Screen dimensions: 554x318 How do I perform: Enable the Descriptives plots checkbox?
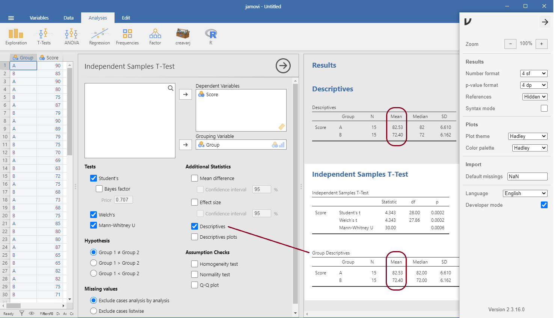tap(195, 237)
